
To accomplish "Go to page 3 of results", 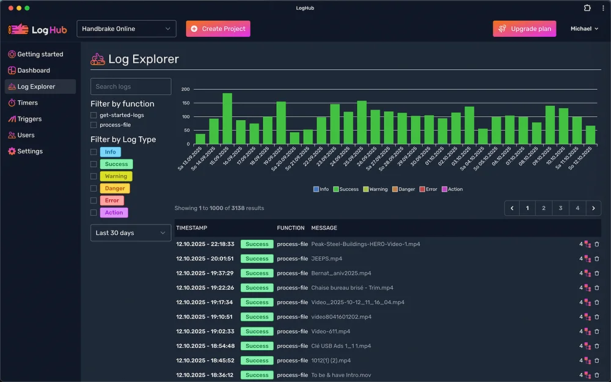I will coord(560,208).
